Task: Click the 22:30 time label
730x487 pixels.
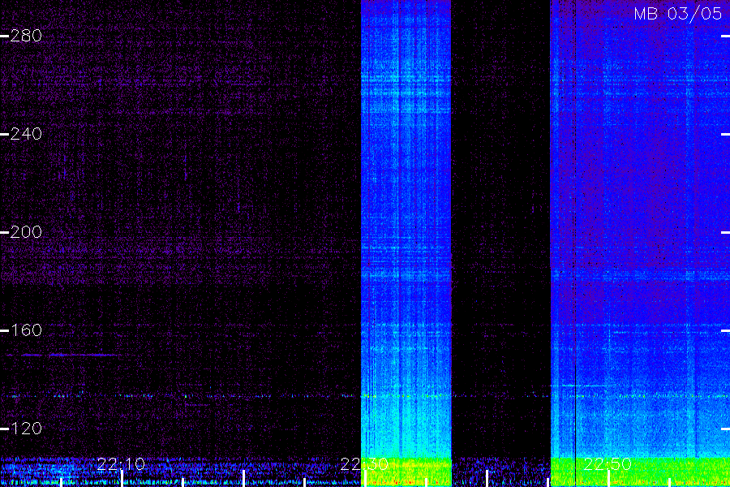Action: [x=364, y=464]
